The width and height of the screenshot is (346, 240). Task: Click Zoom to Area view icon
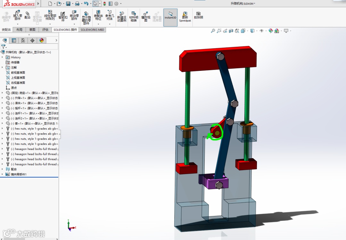[x=219, y=31]
